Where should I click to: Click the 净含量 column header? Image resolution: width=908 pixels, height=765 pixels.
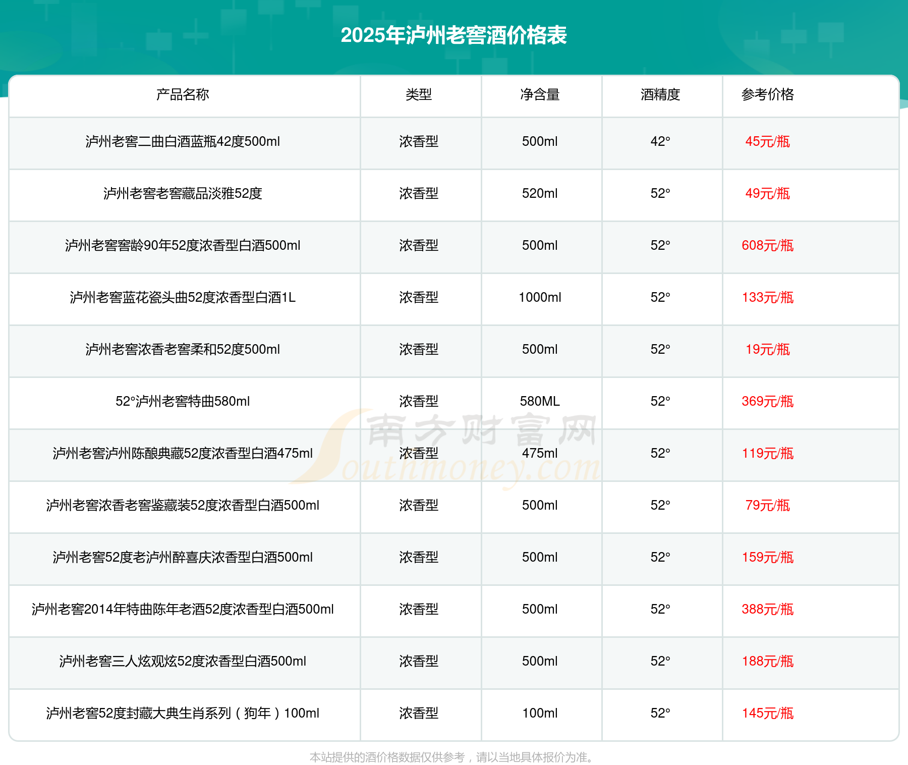click(540, 94)
